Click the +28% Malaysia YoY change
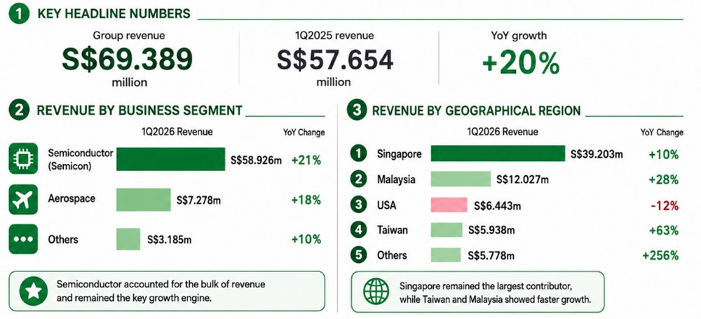 (664, 180)
